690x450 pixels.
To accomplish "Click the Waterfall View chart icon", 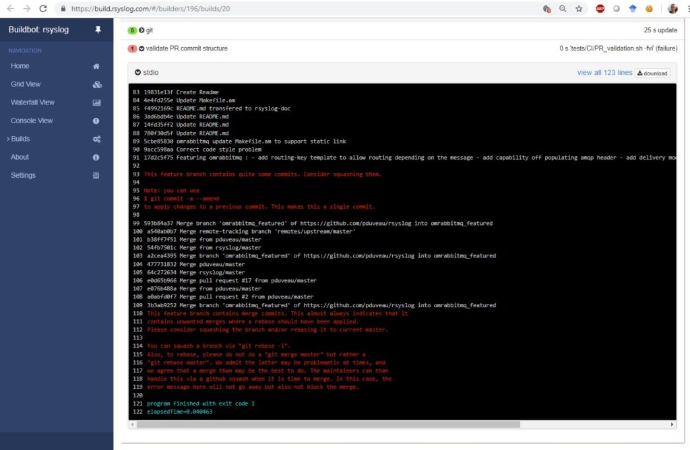I will (97, 102).
